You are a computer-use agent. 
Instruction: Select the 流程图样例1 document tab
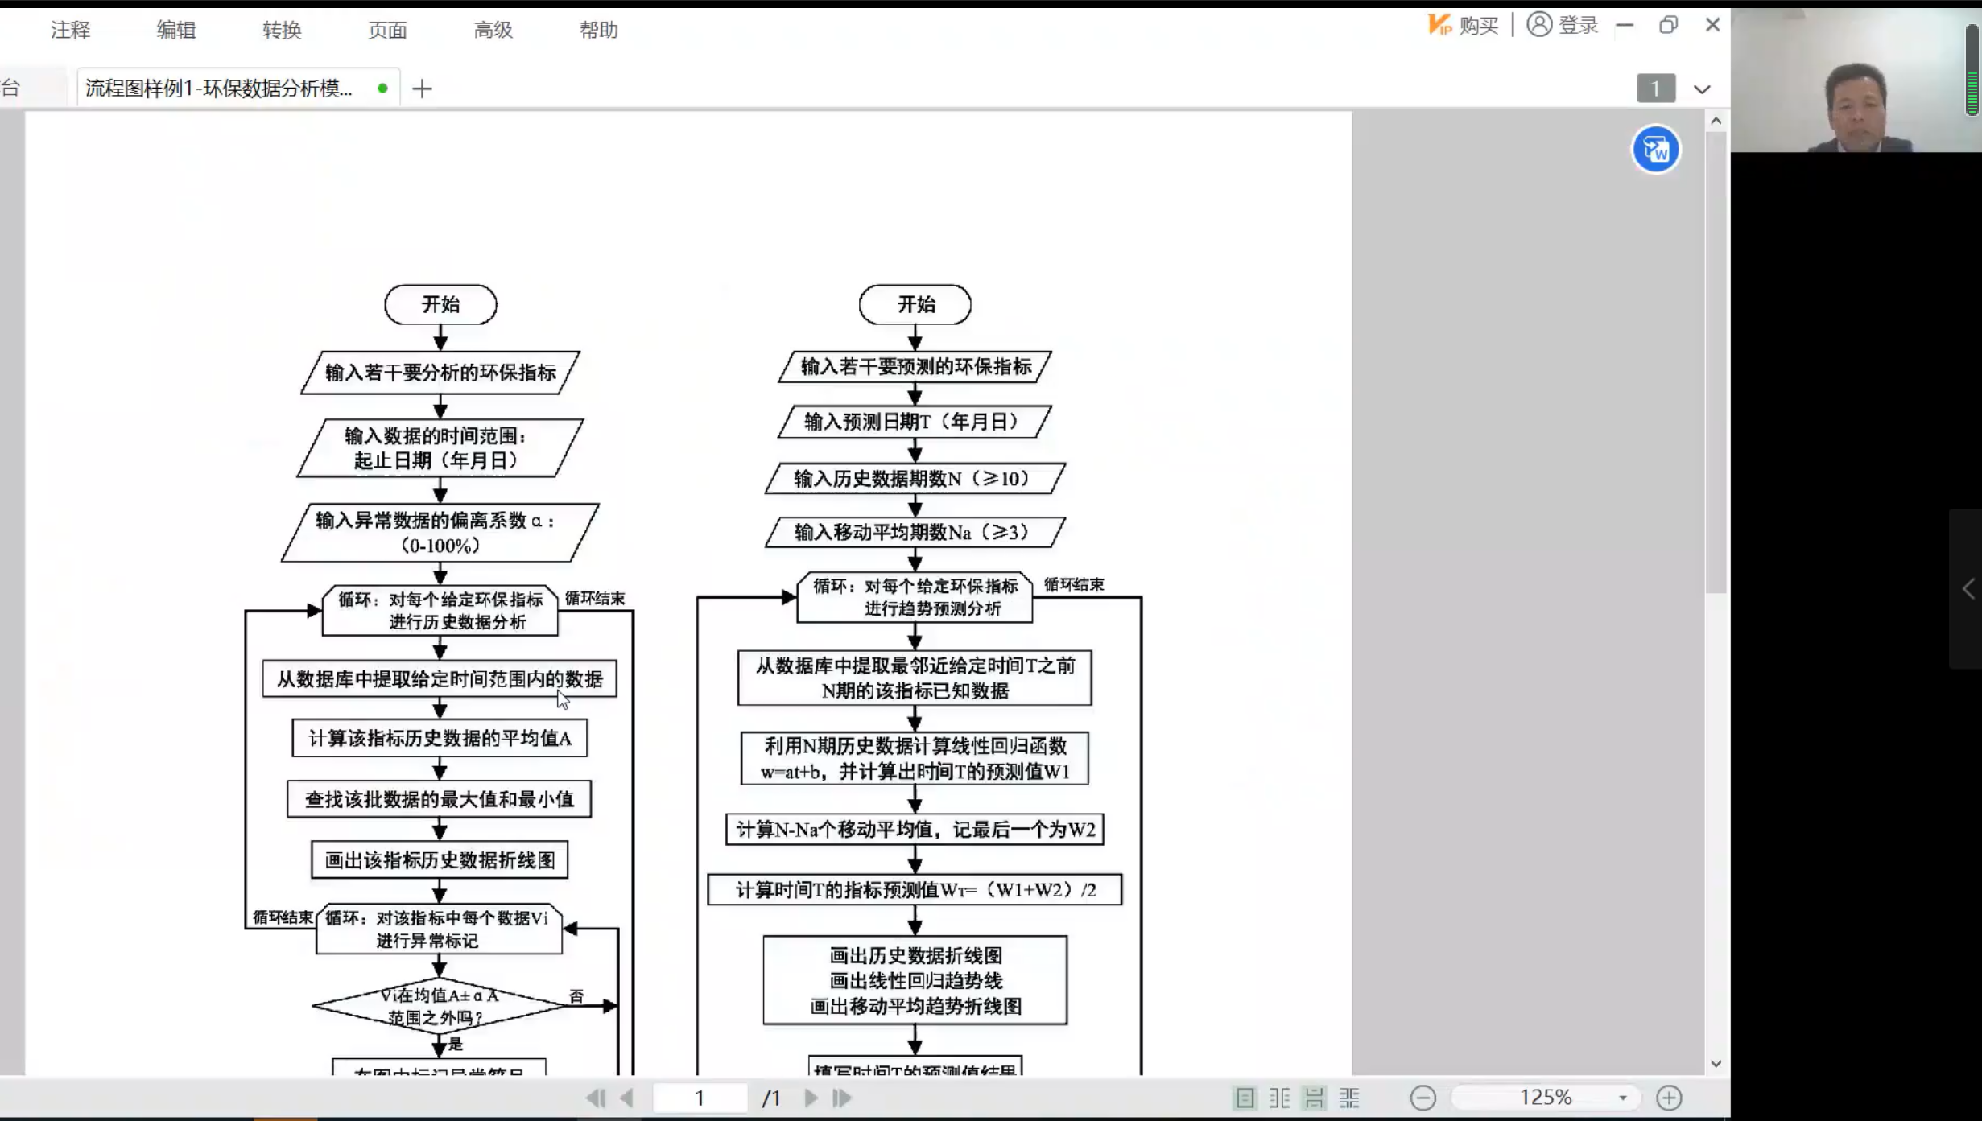[x=219, y=89]
